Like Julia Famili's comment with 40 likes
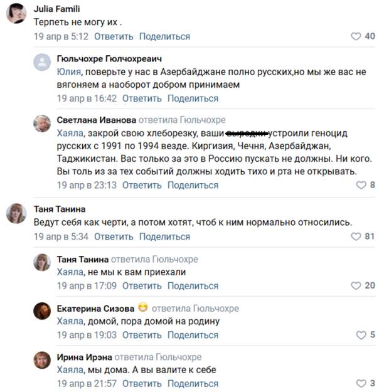The image size is (389, 392). [356, 36]
